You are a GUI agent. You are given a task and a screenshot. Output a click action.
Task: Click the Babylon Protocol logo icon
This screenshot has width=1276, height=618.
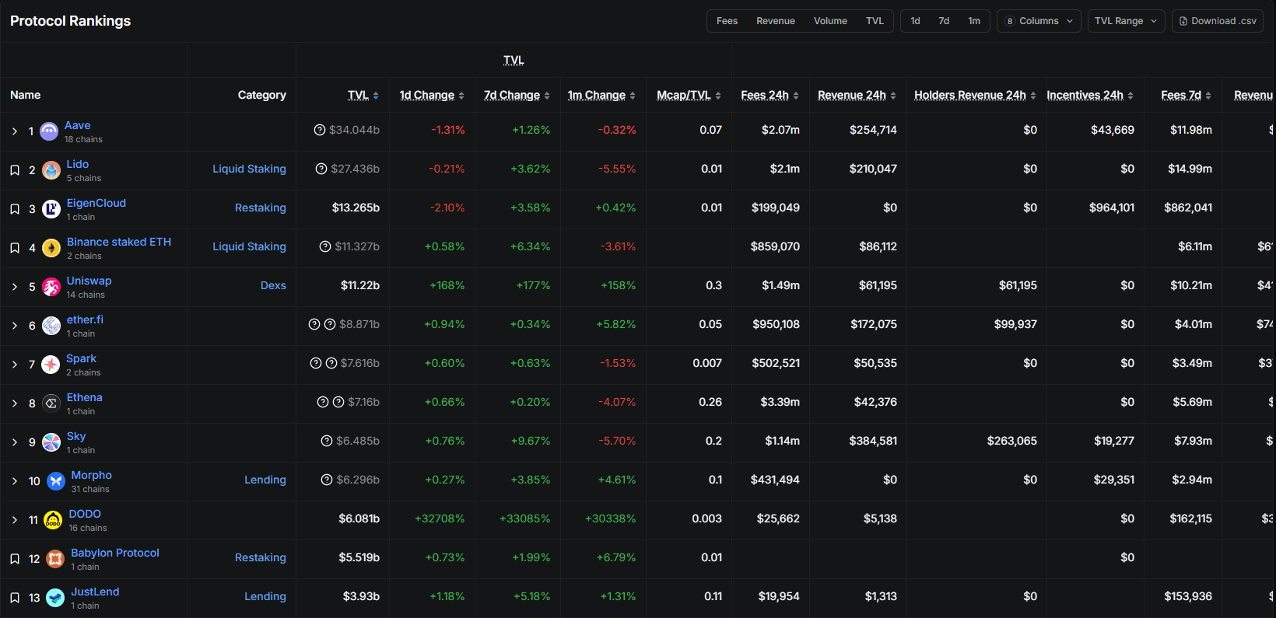[x=55, y=559]
